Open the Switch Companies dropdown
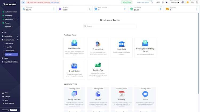The width and height of the screenshot is (200, 112). pos(175,2)
